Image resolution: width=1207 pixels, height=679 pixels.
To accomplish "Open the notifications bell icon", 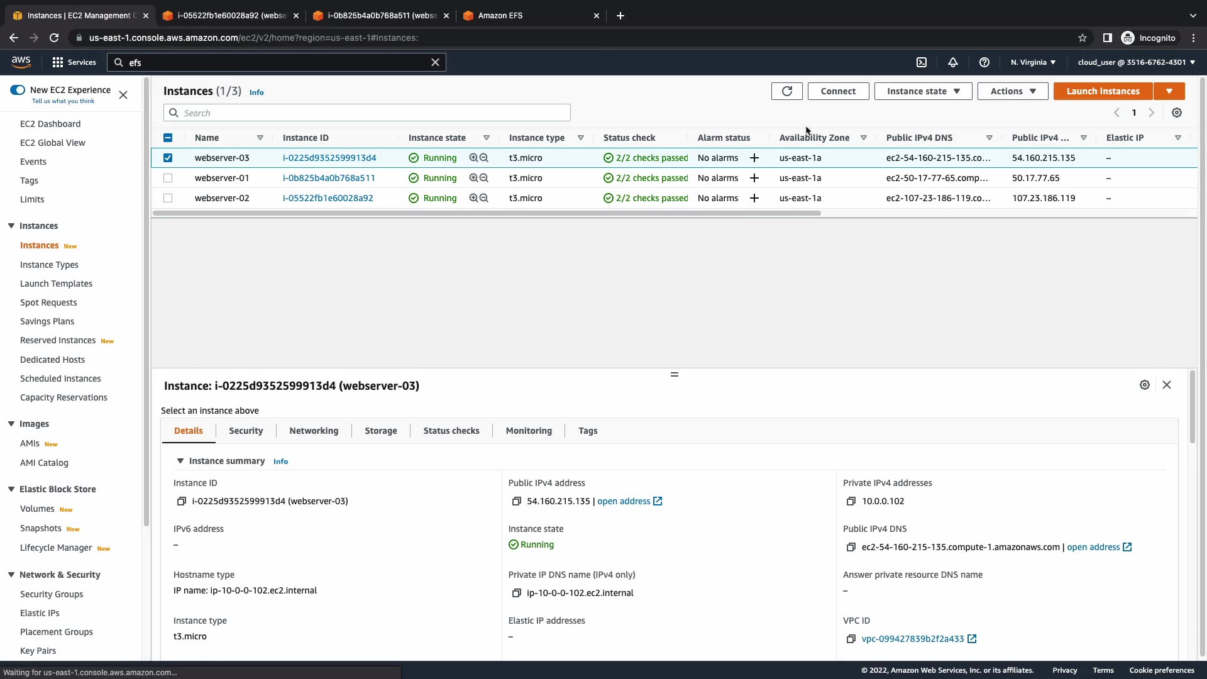I will coord(953,62).
